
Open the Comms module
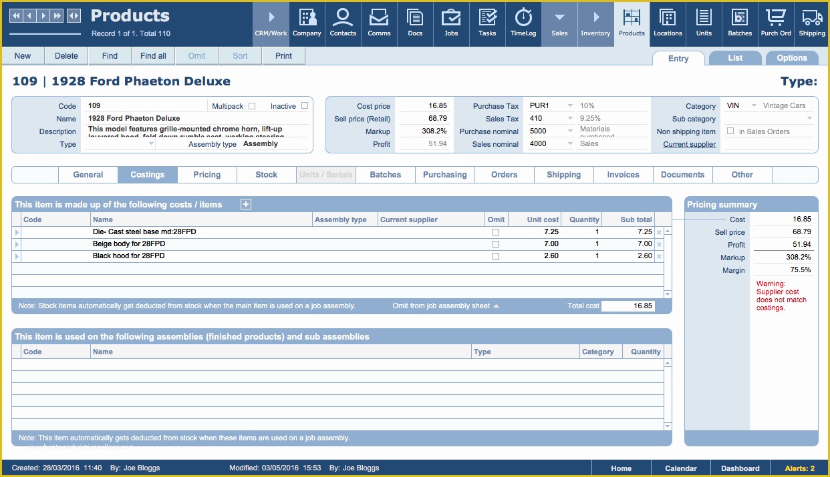379,23
